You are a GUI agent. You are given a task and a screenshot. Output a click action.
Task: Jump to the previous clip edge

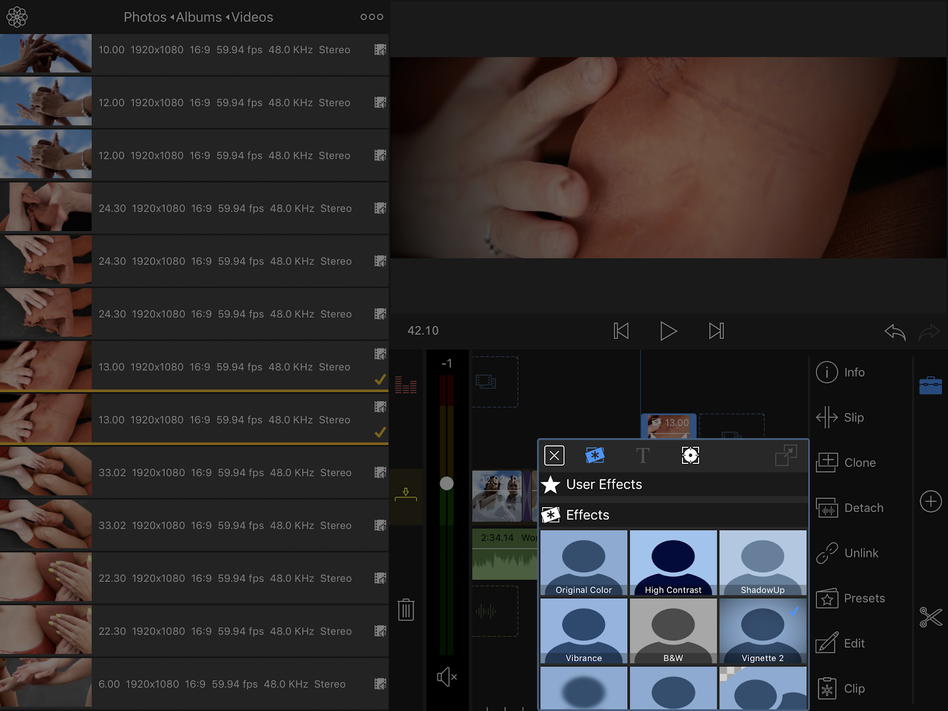pyautogui.click(x=621, y=331)
